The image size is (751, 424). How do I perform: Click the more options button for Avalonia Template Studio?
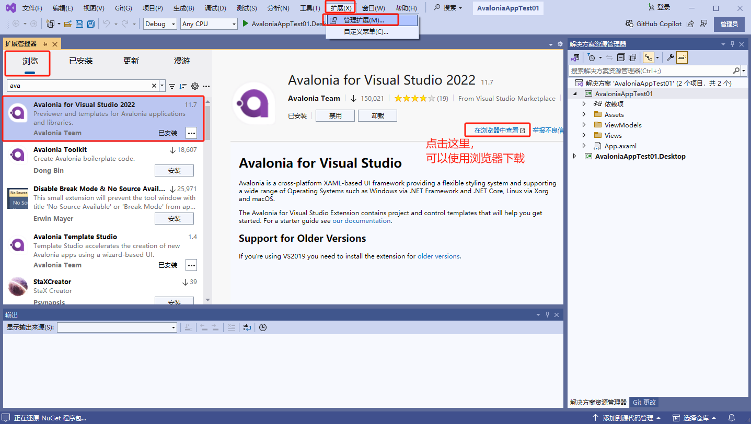[x=191, y=265]
